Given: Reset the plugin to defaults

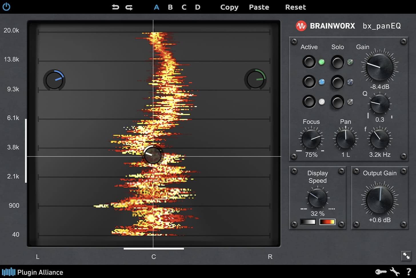Looking at the screenshot, I should click(x=295, y=7).
